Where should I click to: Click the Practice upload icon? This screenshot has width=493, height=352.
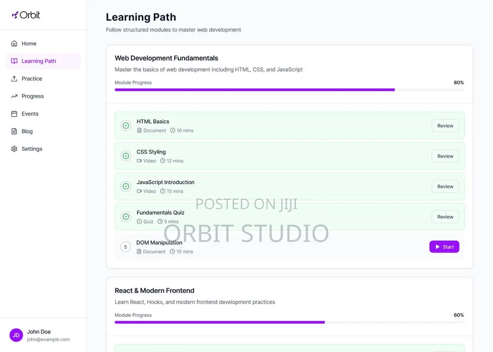coord(14,78)
